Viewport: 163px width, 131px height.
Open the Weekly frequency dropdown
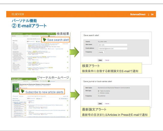coord(102,52)
